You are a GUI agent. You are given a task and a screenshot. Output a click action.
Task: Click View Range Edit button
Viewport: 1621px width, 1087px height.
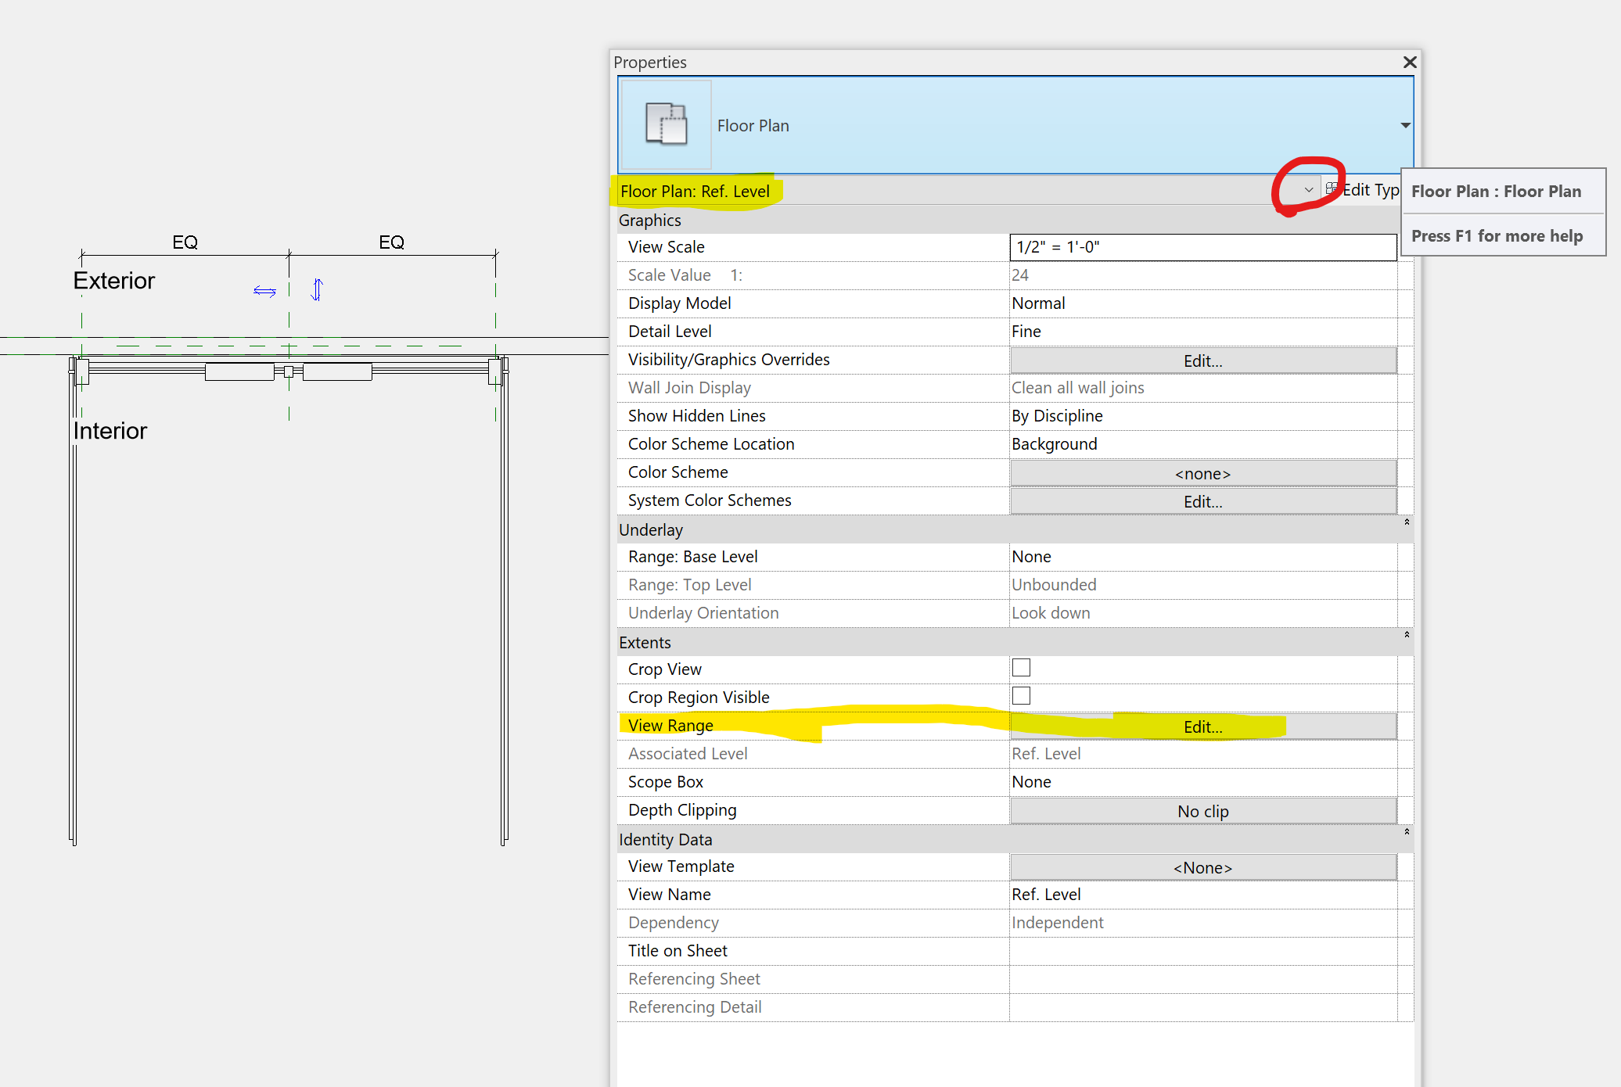pyautogui.click(x=1202, y=726)
